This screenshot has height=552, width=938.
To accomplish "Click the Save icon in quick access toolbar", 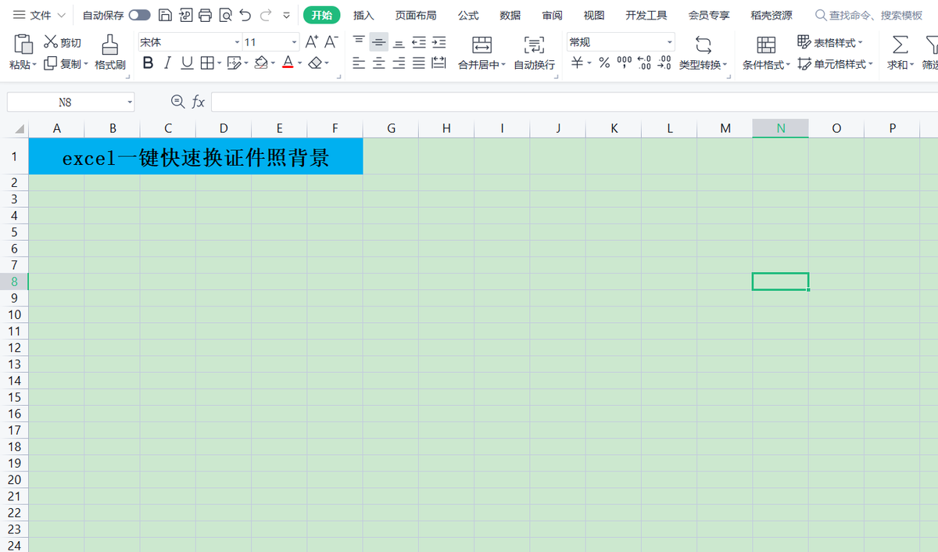I will tap(165, 15).
